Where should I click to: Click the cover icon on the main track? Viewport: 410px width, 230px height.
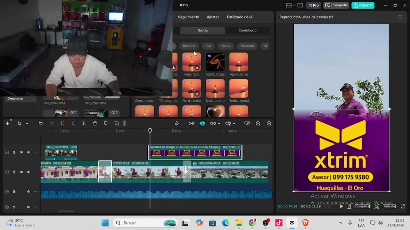click(x=7, y=172)
